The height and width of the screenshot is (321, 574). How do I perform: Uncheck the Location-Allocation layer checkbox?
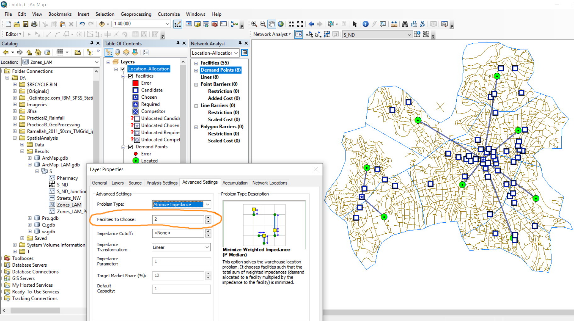coord(123,69)
